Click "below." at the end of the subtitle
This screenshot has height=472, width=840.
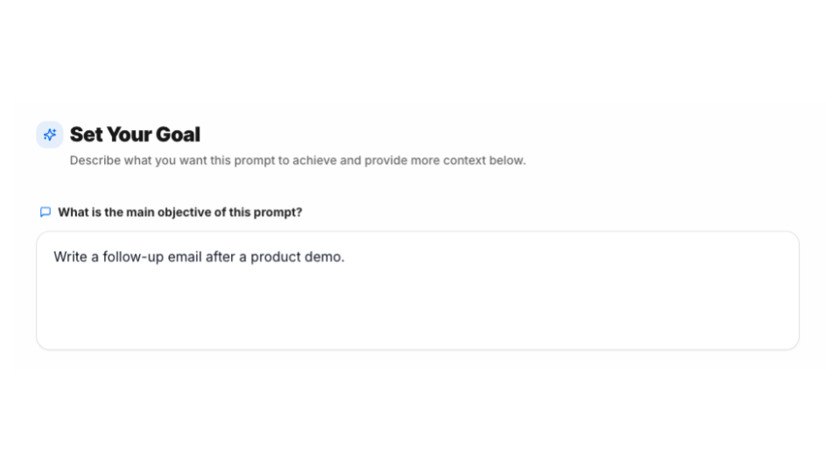pos(508,161)
